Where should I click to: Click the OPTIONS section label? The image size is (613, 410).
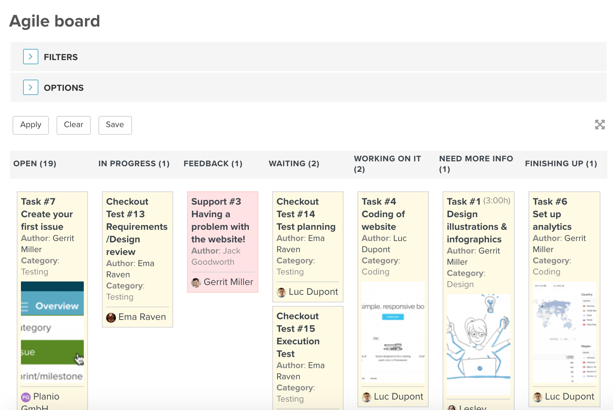point(64,88)
